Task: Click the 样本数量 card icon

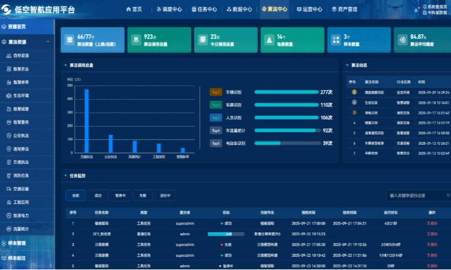Action: pos(336,40)
